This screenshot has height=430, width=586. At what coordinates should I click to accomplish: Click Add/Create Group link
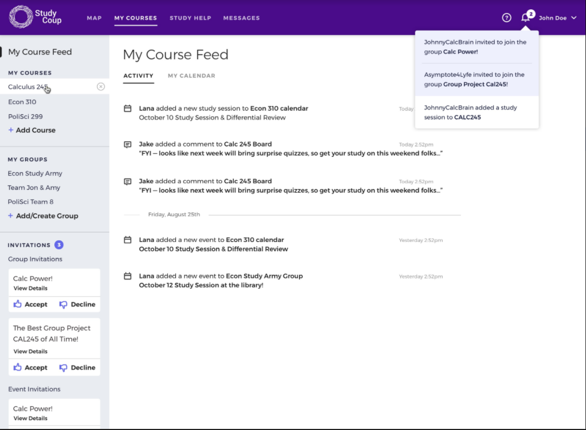tap(43, 216)
